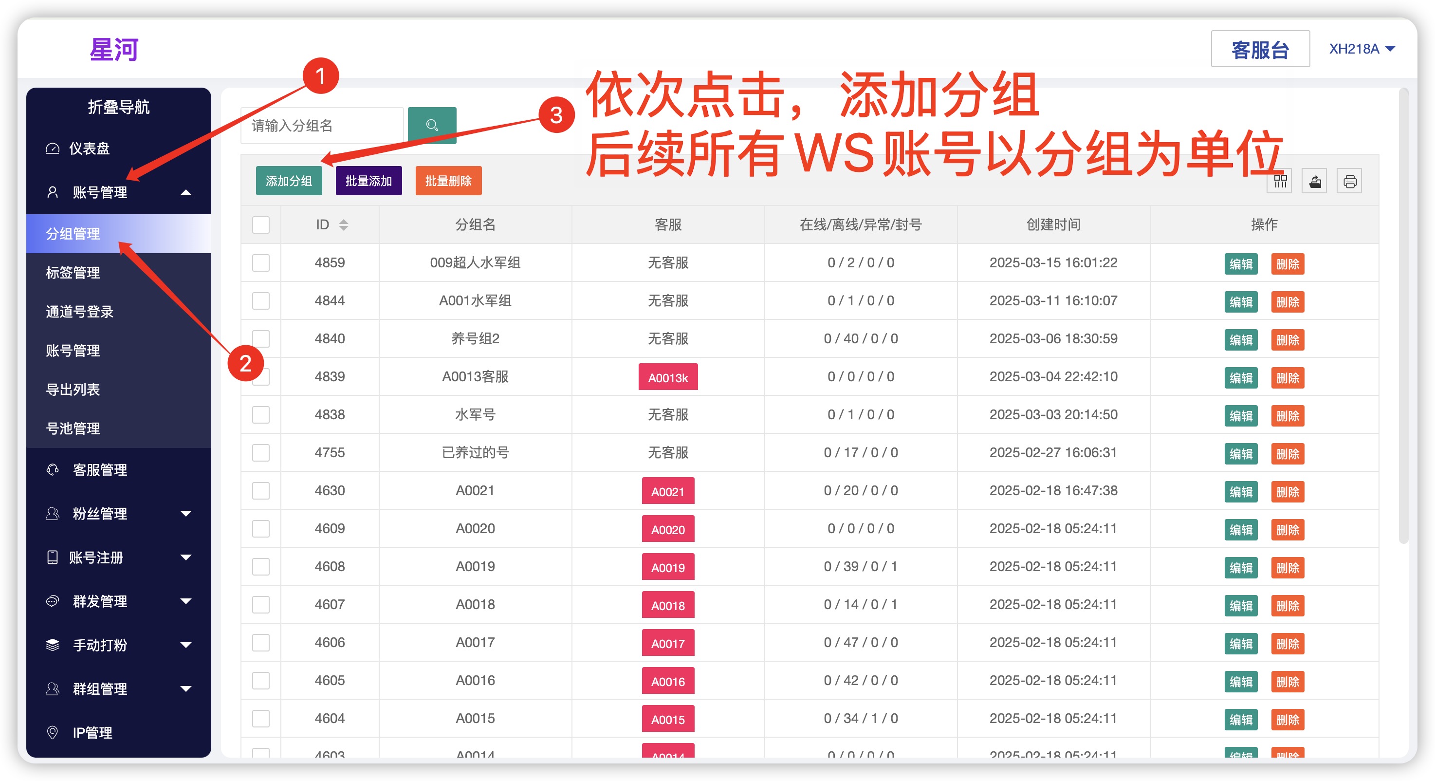Viewport: 1435px width, 781px height.
Task: Click the pink A0021 客服 tag
Action: [667, 491]
